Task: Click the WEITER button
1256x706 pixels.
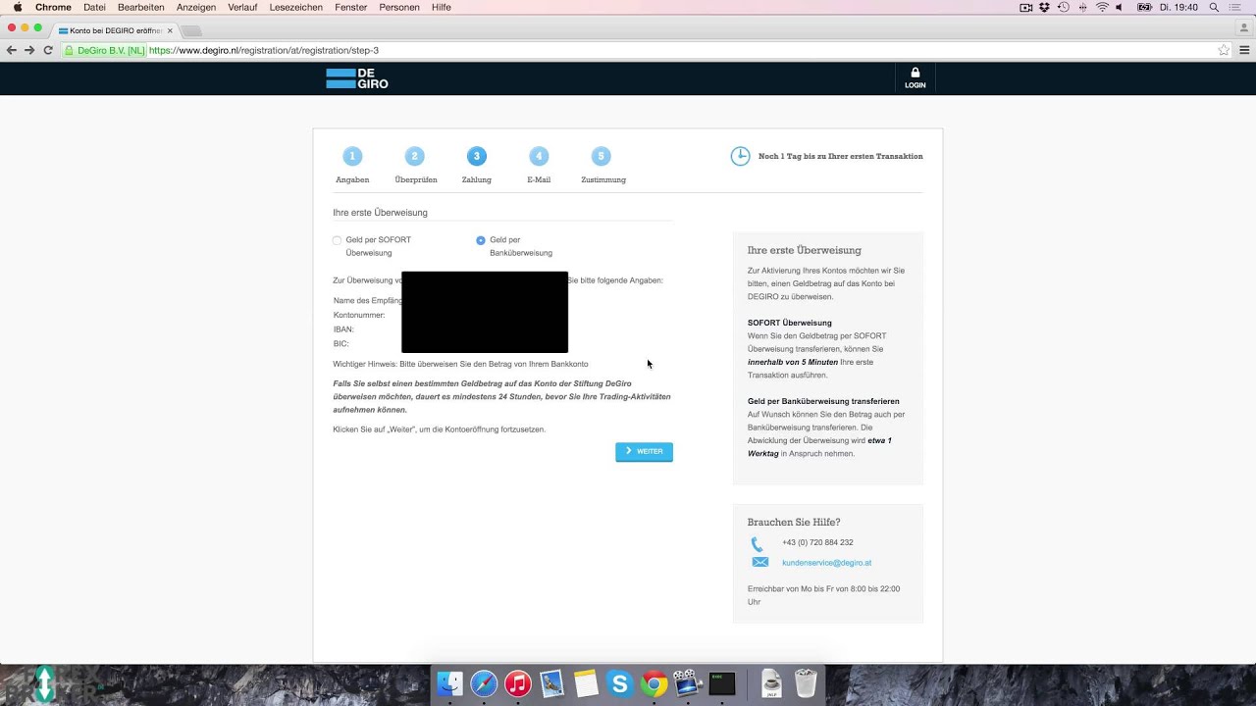Action: [x=644, y=451]
